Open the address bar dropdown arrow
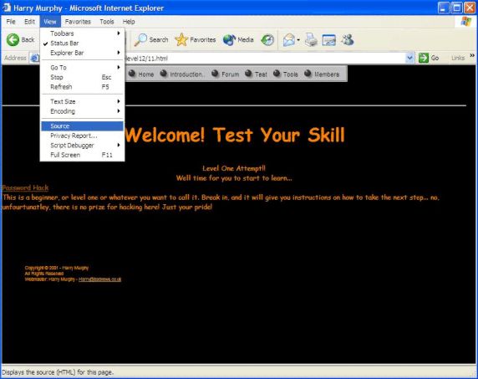This screenshot has width=478, height=379. click(x=410, y=58)
